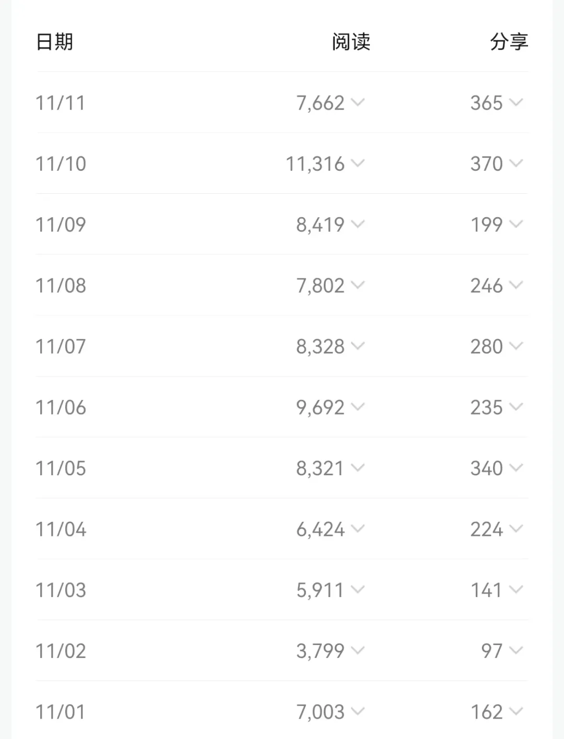
Task: Show reading breakdown beside 3,799
Action: [358, 650]
